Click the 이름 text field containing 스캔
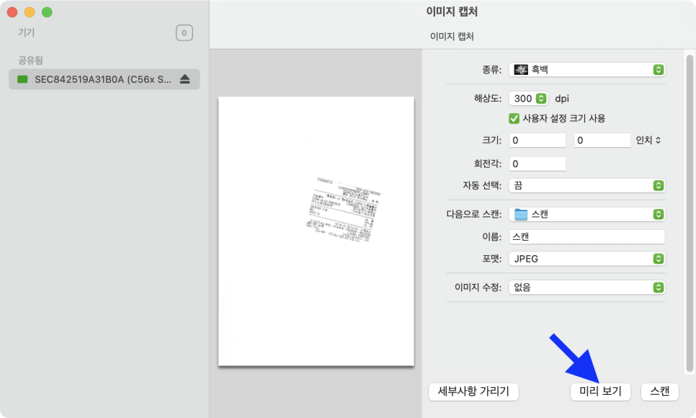Viewport: 696px width, 418px height. 586,236
